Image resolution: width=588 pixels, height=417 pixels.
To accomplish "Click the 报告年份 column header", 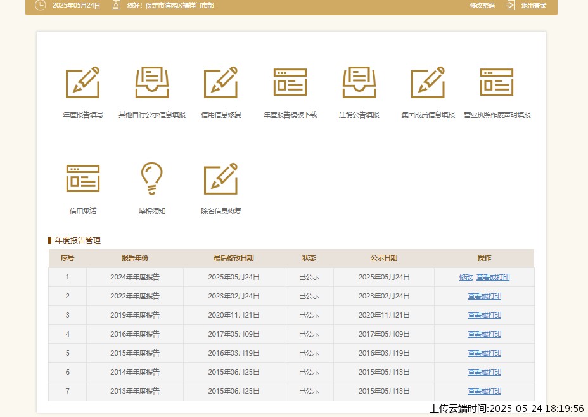I will coord(134,258).
